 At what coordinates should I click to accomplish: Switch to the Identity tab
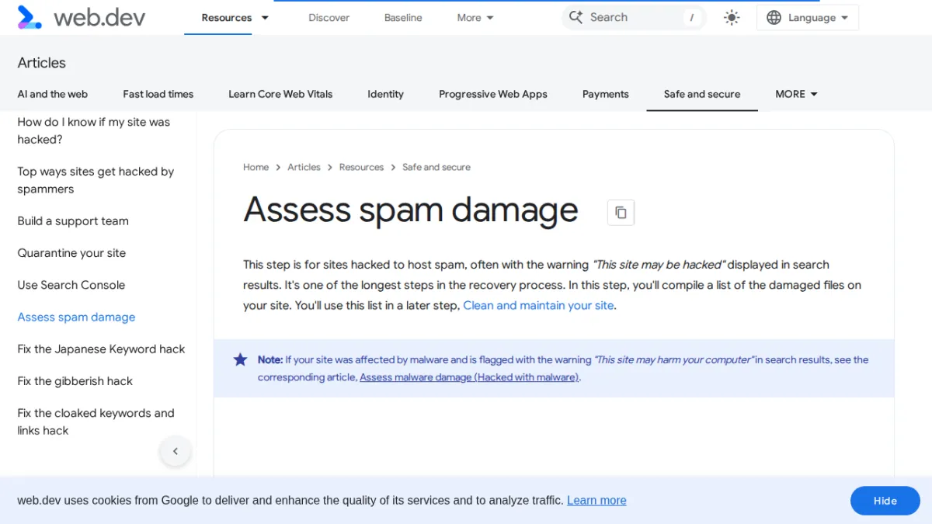(386, 94)
